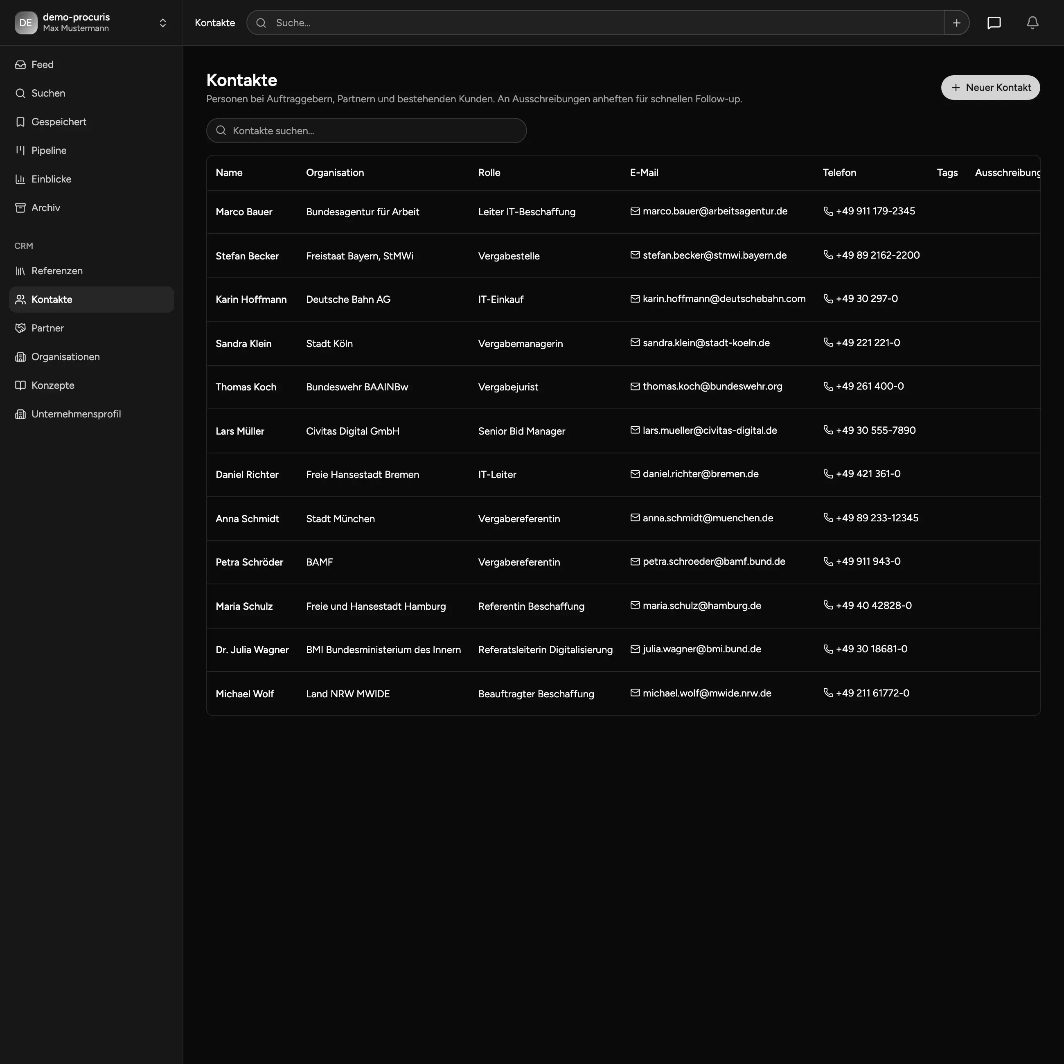Click the mail icon for Lars Müller
The width and height of the screenshot is (1064, 1064).
coord(635,430)
